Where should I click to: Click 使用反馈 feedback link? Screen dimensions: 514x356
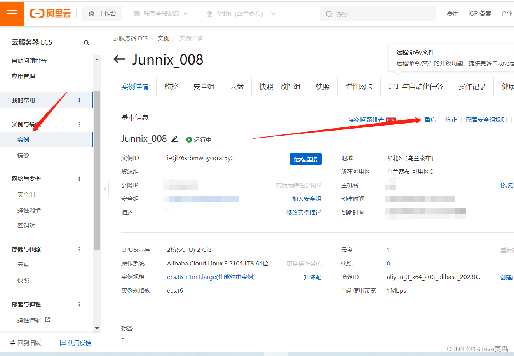(76, 343)
